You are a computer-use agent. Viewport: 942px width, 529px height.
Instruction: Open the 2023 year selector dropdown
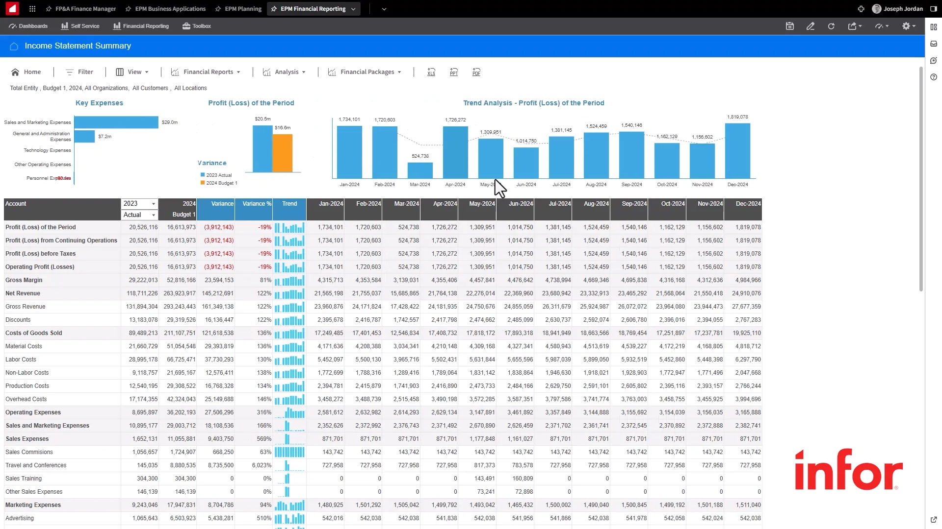pos(153,204)
